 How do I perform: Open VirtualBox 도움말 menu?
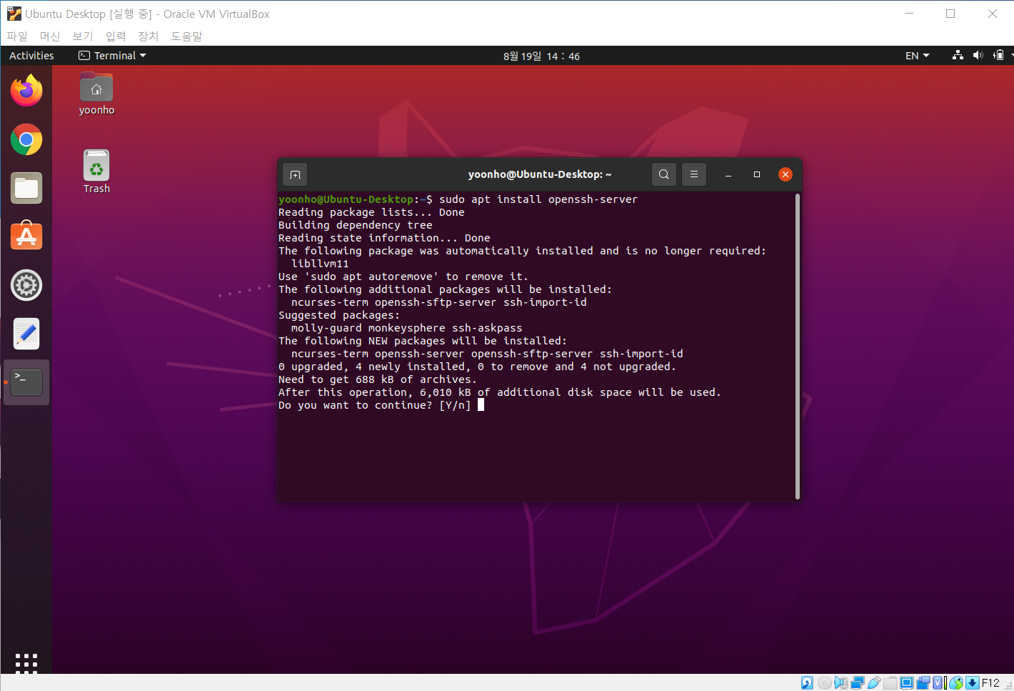(x=186, y=36)
